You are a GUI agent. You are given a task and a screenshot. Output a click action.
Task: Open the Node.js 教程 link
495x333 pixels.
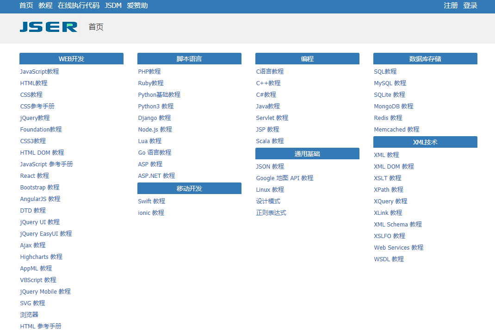155,130
